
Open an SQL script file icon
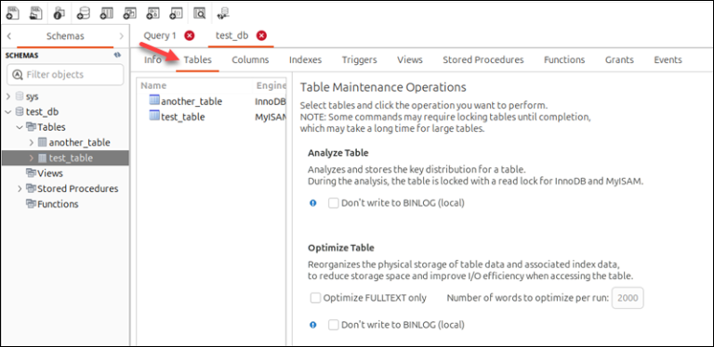point(36,13)
